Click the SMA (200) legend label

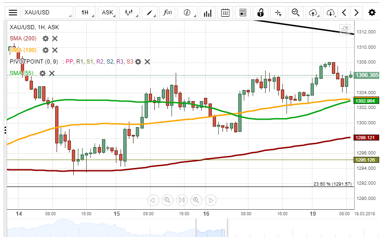click(x=23, y=39)
